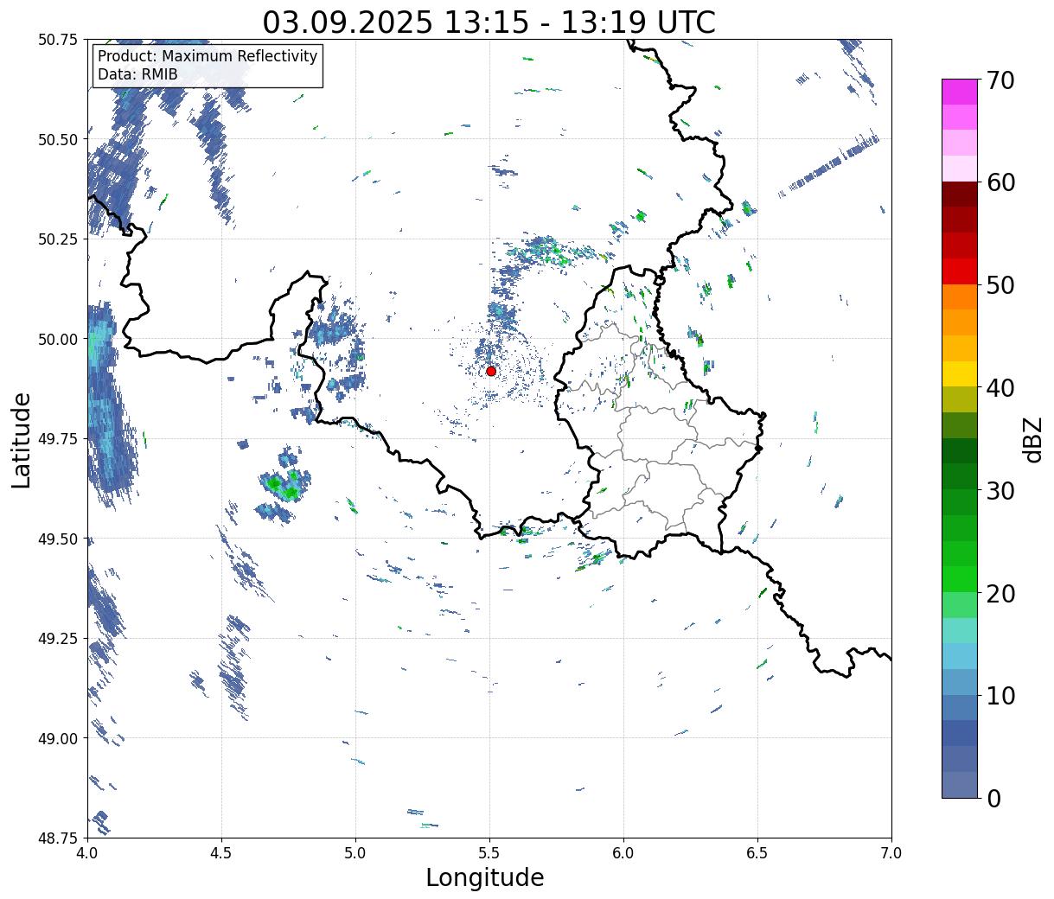
Task: Click the longitude tick label 4.5
Action: (221, 852)
